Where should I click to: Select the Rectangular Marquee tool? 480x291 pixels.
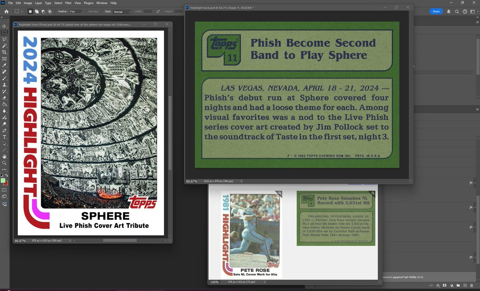4,33
